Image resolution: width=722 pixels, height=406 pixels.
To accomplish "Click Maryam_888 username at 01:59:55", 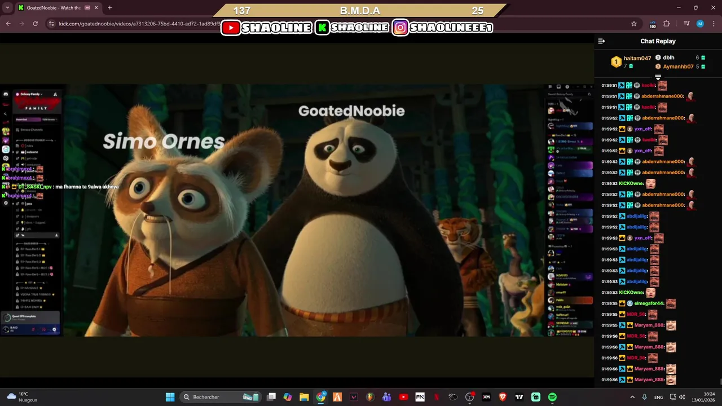I will tap(649, 325).
